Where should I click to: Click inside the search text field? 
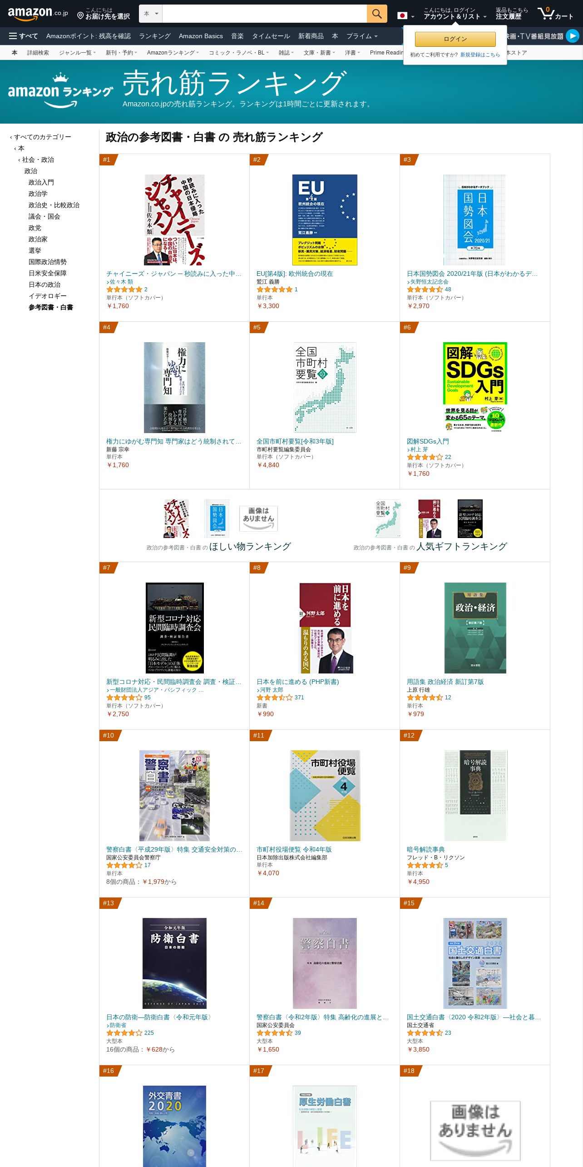coord(264,14)
